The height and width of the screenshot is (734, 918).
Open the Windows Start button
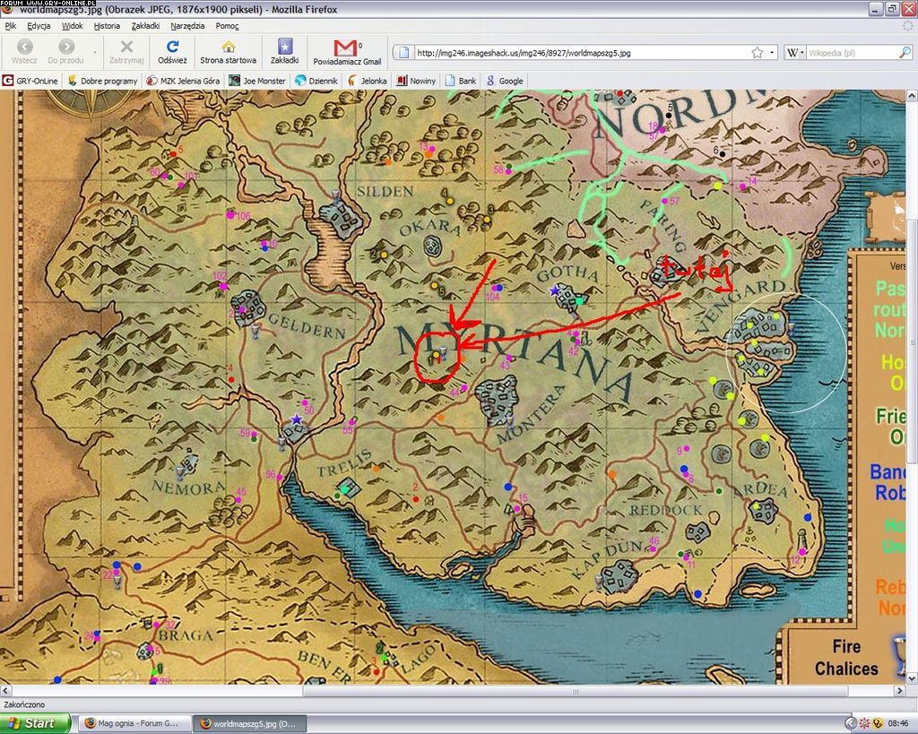pos(36,723)
